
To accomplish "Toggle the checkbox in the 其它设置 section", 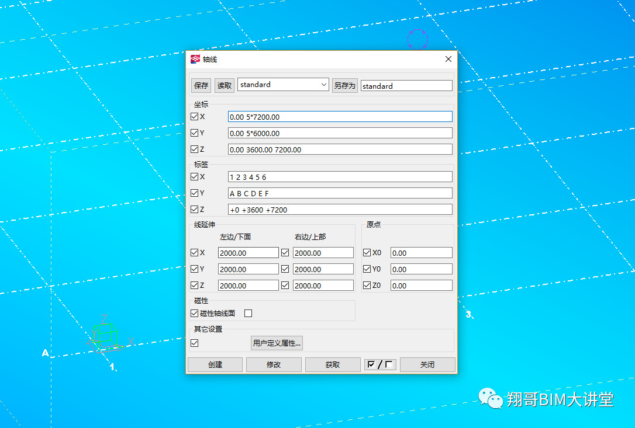I will click(x=194, y=343).
